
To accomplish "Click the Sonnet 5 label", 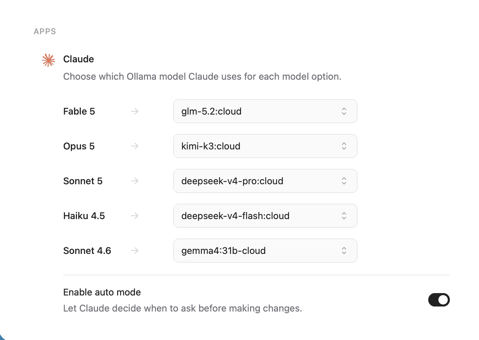I will [x=83, y=181].
